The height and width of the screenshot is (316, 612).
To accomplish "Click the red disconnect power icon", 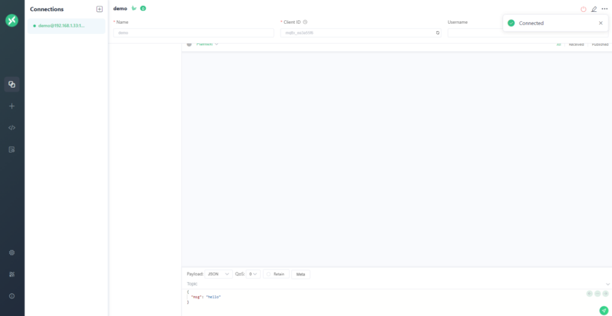I will [583, 9].
